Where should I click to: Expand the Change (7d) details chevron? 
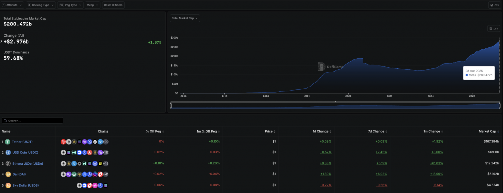click(x=1, y=41)
